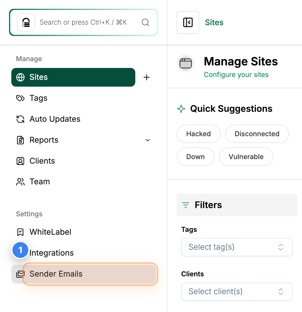Open the Select client(s) dropdown
Image resolution: width=302 pixels, height=312 pixels.
coord(237,291)
